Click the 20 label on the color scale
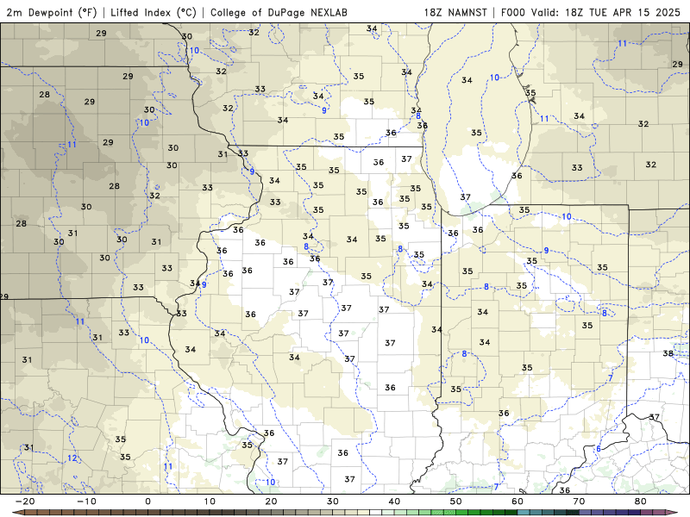 271,501
